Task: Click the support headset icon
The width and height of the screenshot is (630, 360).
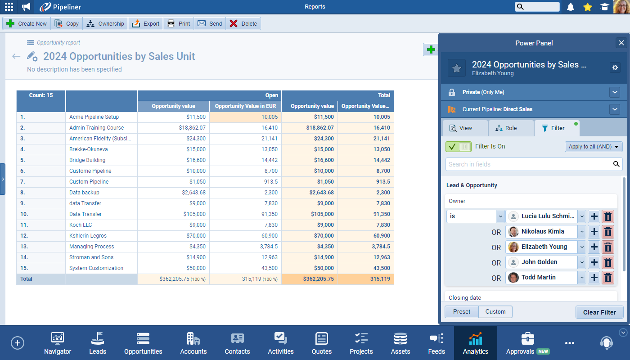Action: pos(606,343)
